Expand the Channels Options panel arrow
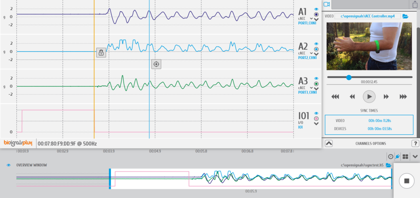Image resolution: width=420 pixels, height=198 pixels. click(x=329, y=143)
